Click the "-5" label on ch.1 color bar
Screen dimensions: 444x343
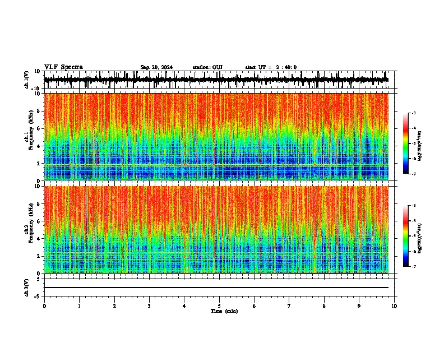(x=413, y=143)
